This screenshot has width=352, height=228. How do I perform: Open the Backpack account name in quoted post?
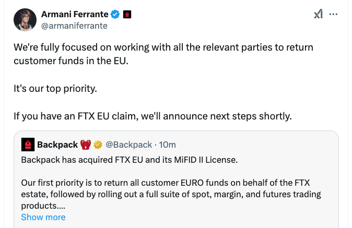(57, 145)
